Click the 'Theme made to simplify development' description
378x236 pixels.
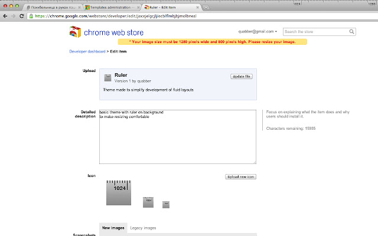[148, 90]
